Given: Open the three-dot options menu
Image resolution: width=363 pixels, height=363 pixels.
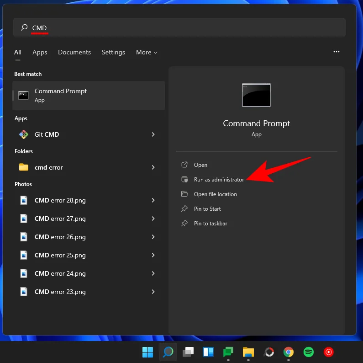Looking at the screenshot, I should 337,52.
